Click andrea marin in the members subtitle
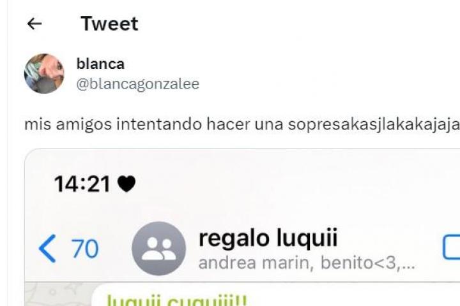Screen dimensions: 460x306 (x=254, y=263)
